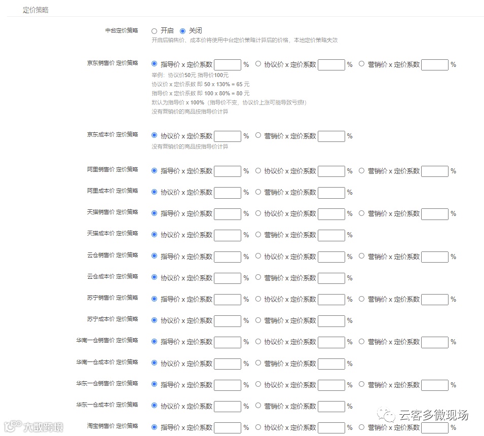Choose 指导价 radio in 华东一仓销售价 row
484x436 pixels.
tap(155, 384)
